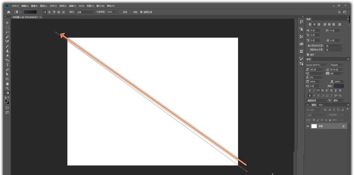
Task: Select the Pen tool
Action: [7, 70]
